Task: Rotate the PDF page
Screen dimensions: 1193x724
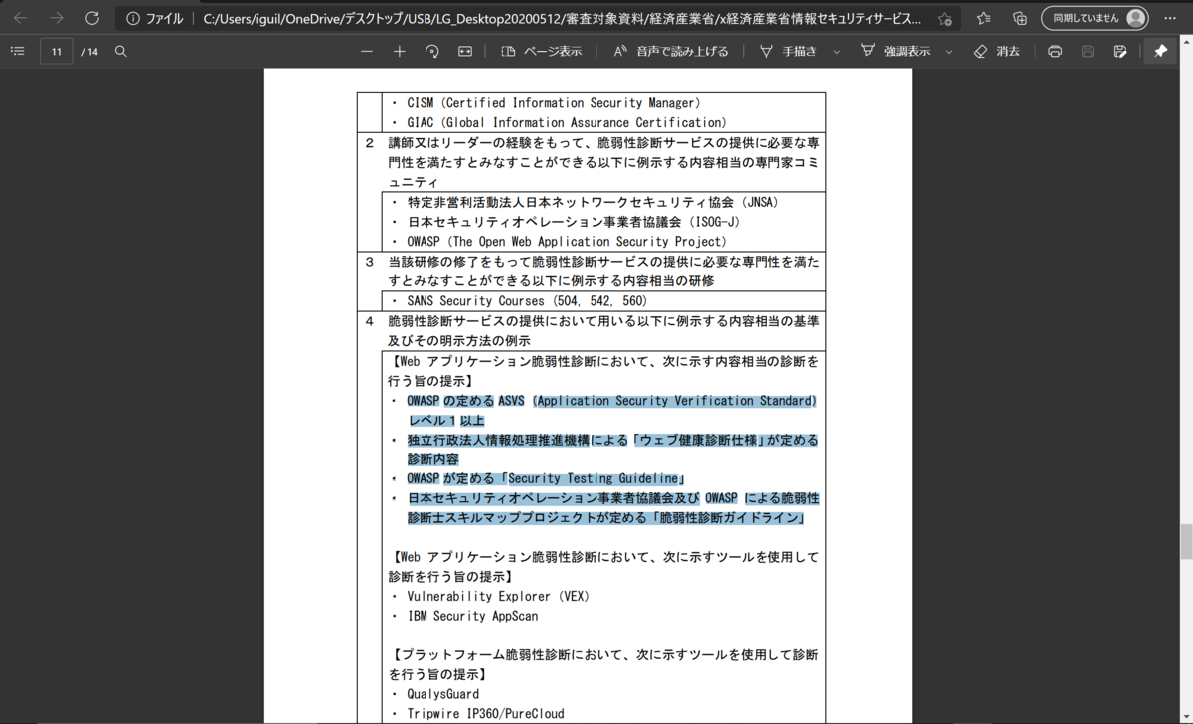Action: (x=431, y=51)
